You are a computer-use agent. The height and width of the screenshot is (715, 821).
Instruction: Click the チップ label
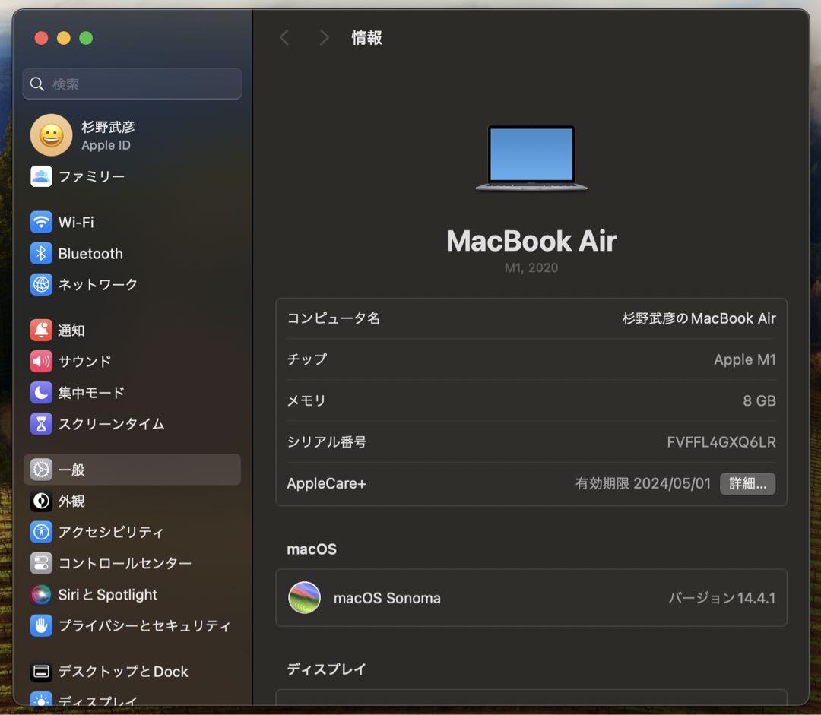coord(307,359)
